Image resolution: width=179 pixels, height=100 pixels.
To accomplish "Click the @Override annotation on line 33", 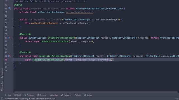I will click(x=25, y=52).
